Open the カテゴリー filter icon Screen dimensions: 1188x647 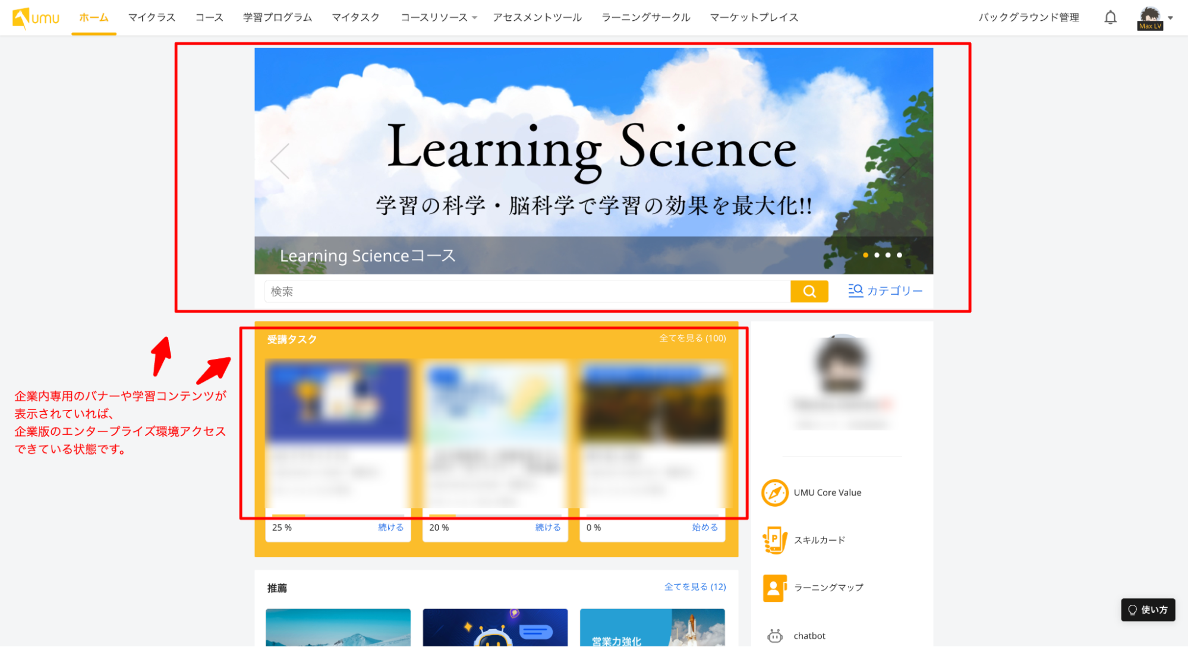[856, 291]
